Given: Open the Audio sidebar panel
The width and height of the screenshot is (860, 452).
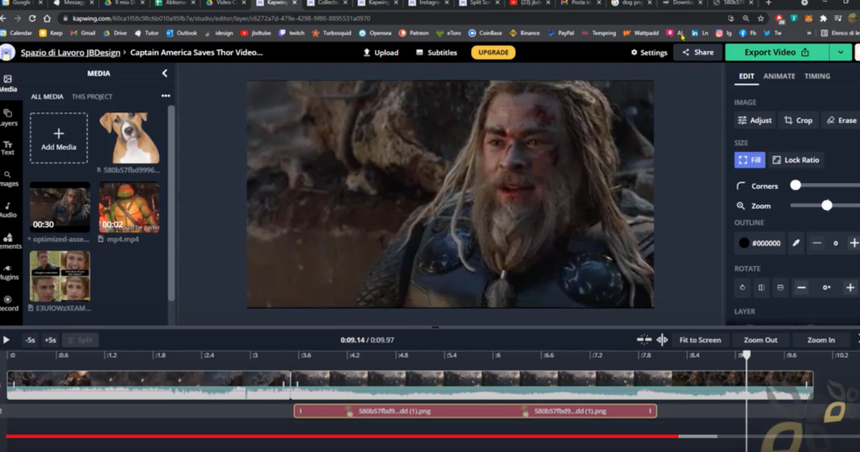Looking at the screenshot, I should [x=8, y=210].
